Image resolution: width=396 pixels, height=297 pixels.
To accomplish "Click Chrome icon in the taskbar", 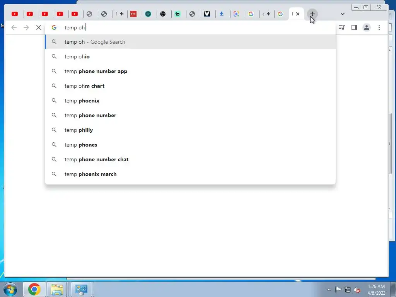I will pos(34,289).
